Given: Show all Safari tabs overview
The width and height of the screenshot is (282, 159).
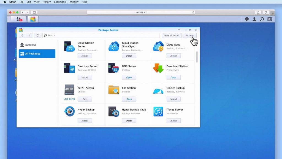Looking at the screenshot, I should pyautogui.click(x=266, y=12).
